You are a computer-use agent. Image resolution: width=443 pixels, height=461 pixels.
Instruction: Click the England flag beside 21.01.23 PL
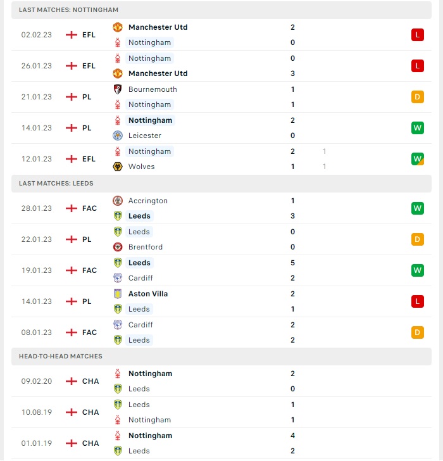point(72,97)
